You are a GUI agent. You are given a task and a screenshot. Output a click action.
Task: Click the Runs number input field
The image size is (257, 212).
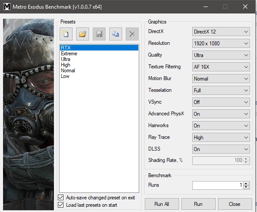coord(218,185)
